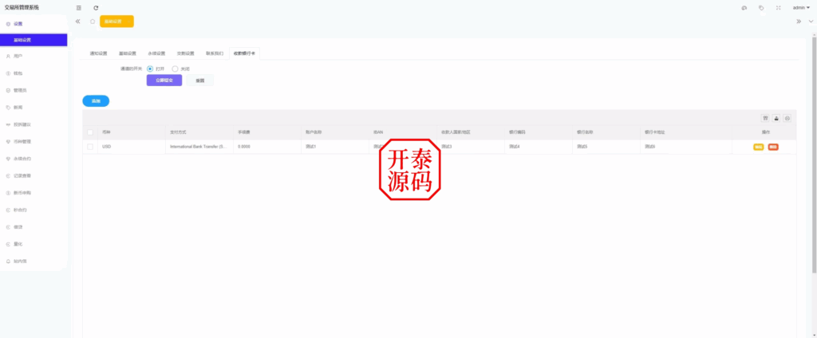
Task: Print the table using the print icon
Action: (787, 117)
